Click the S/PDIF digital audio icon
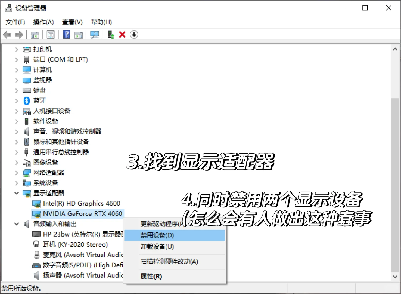The width and height of the screenshot is (401, 294). [x=36, y=265]
